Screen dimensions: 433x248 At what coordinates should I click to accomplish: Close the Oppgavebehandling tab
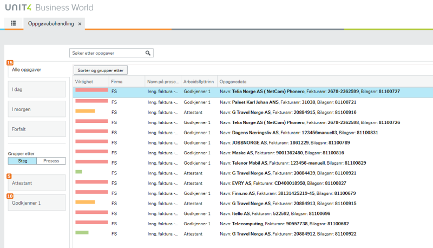80,24
